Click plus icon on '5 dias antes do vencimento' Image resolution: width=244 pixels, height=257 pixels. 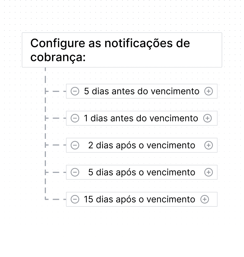coord(208,91)
